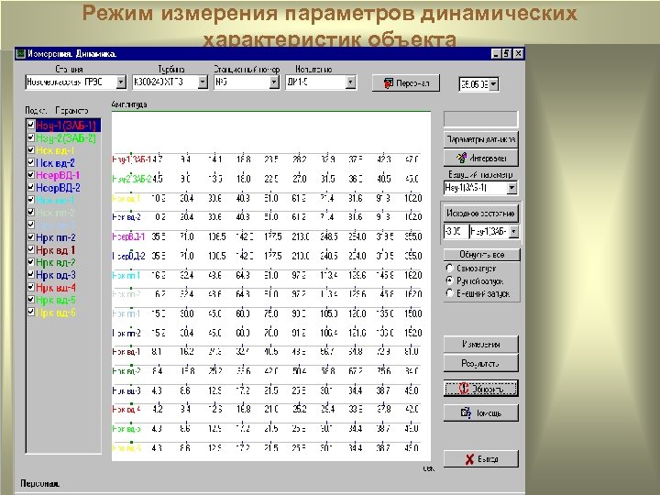660x495 pixels.
Task: Select the Ручной запуск radio option
Action: tap(449, 280)
